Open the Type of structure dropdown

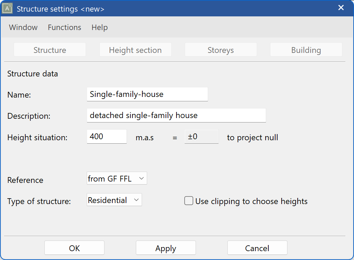114,200
